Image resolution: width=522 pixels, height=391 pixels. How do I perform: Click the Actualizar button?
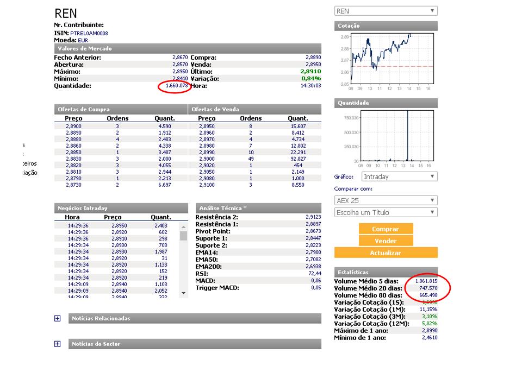[386, 253]
